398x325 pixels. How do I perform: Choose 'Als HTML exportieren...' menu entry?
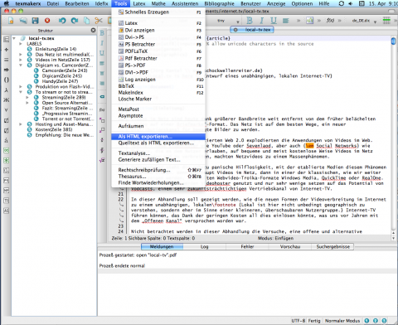[158, 137]
